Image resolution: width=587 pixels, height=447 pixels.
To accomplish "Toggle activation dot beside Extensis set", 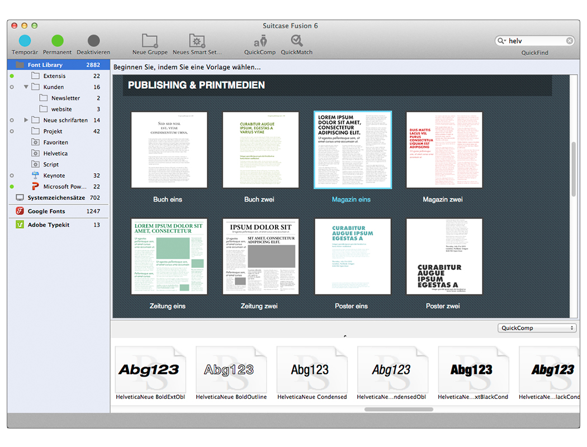I will (12, 76).
